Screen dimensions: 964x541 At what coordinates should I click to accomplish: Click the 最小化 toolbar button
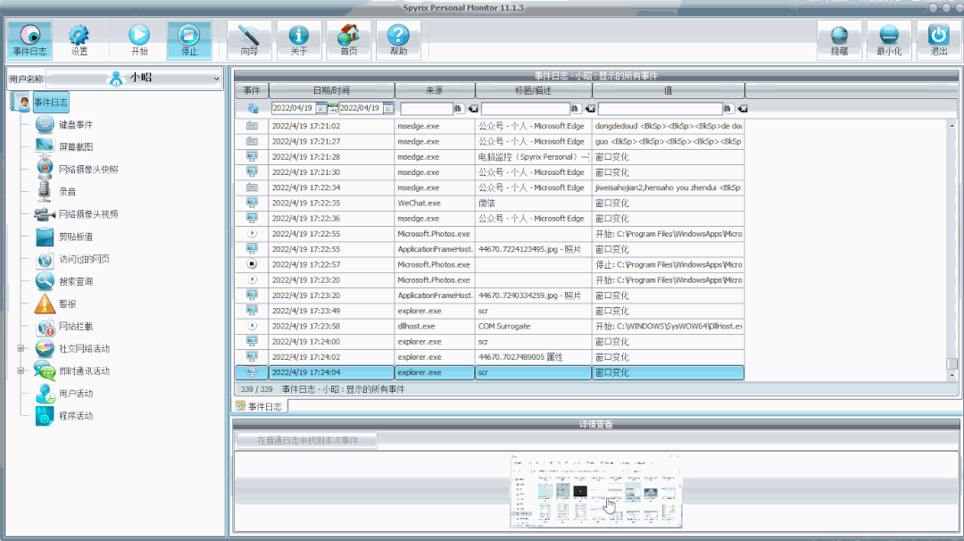889,40
